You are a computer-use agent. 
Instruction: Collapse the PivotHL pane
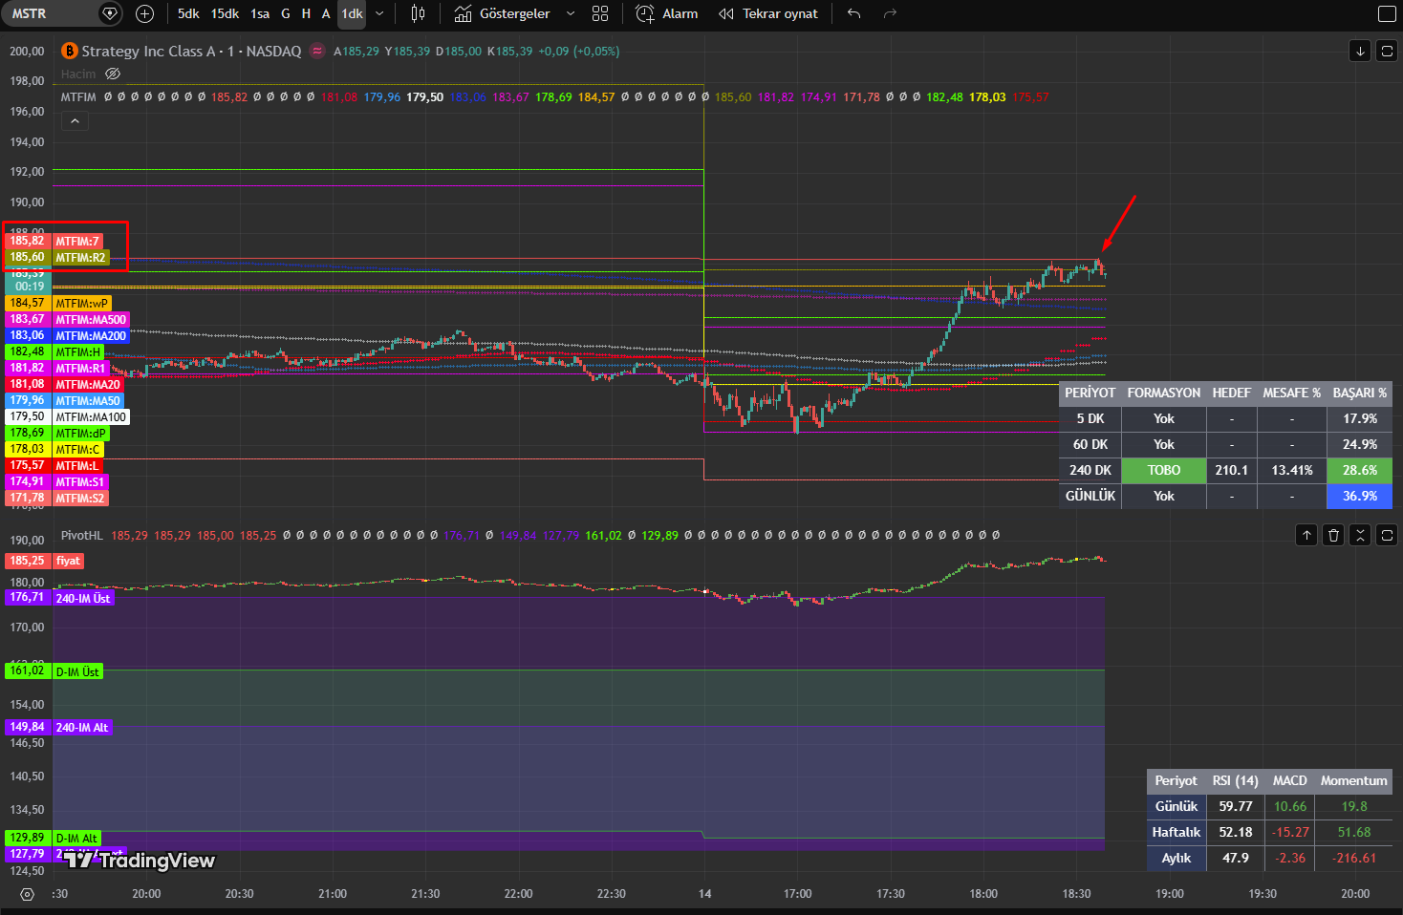(x=1360, y=535)
